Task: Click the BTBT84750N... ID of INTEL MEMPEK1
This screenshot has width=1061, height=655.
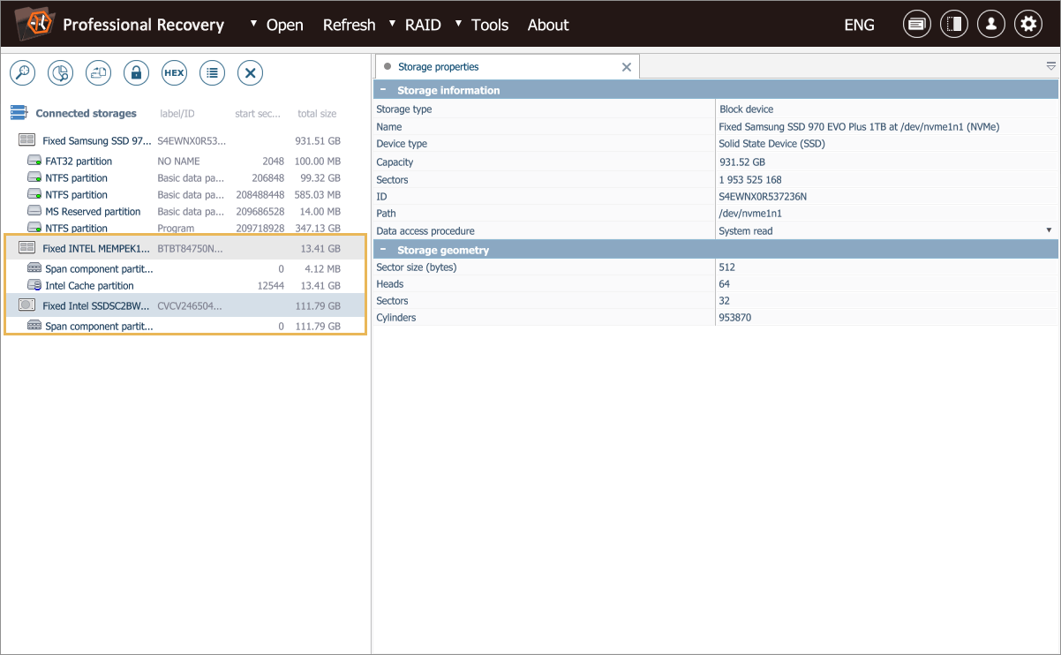Action: coord(191,248)
